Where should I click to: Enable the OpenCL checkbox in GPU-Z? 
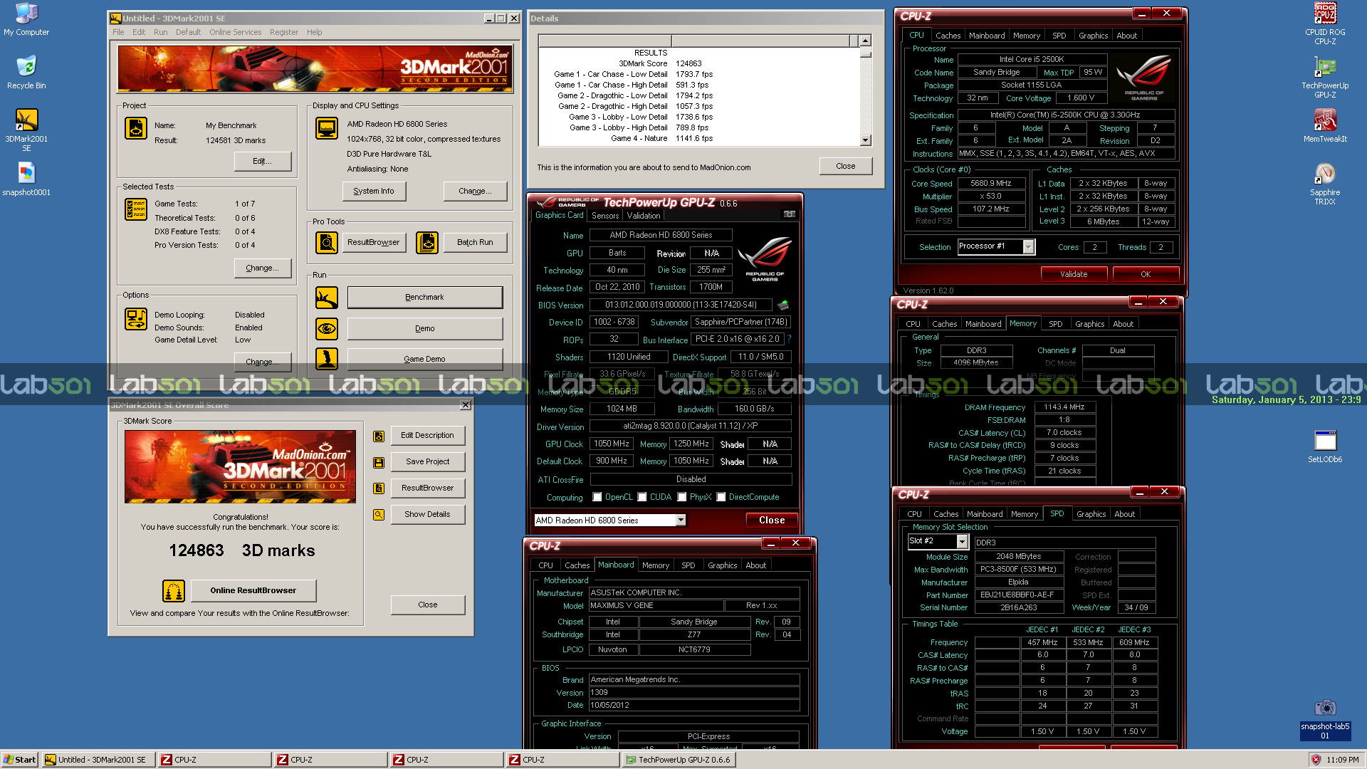point(597,497)
